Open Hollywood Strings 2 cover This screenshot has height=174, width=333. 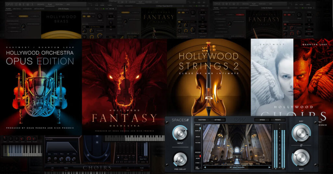point(209,77)
